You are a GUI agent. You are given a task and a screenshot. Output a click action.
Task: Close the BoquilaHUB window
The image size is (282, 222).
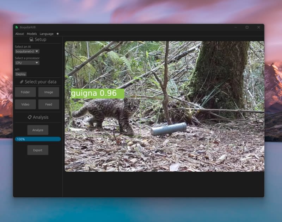(258, 27)
